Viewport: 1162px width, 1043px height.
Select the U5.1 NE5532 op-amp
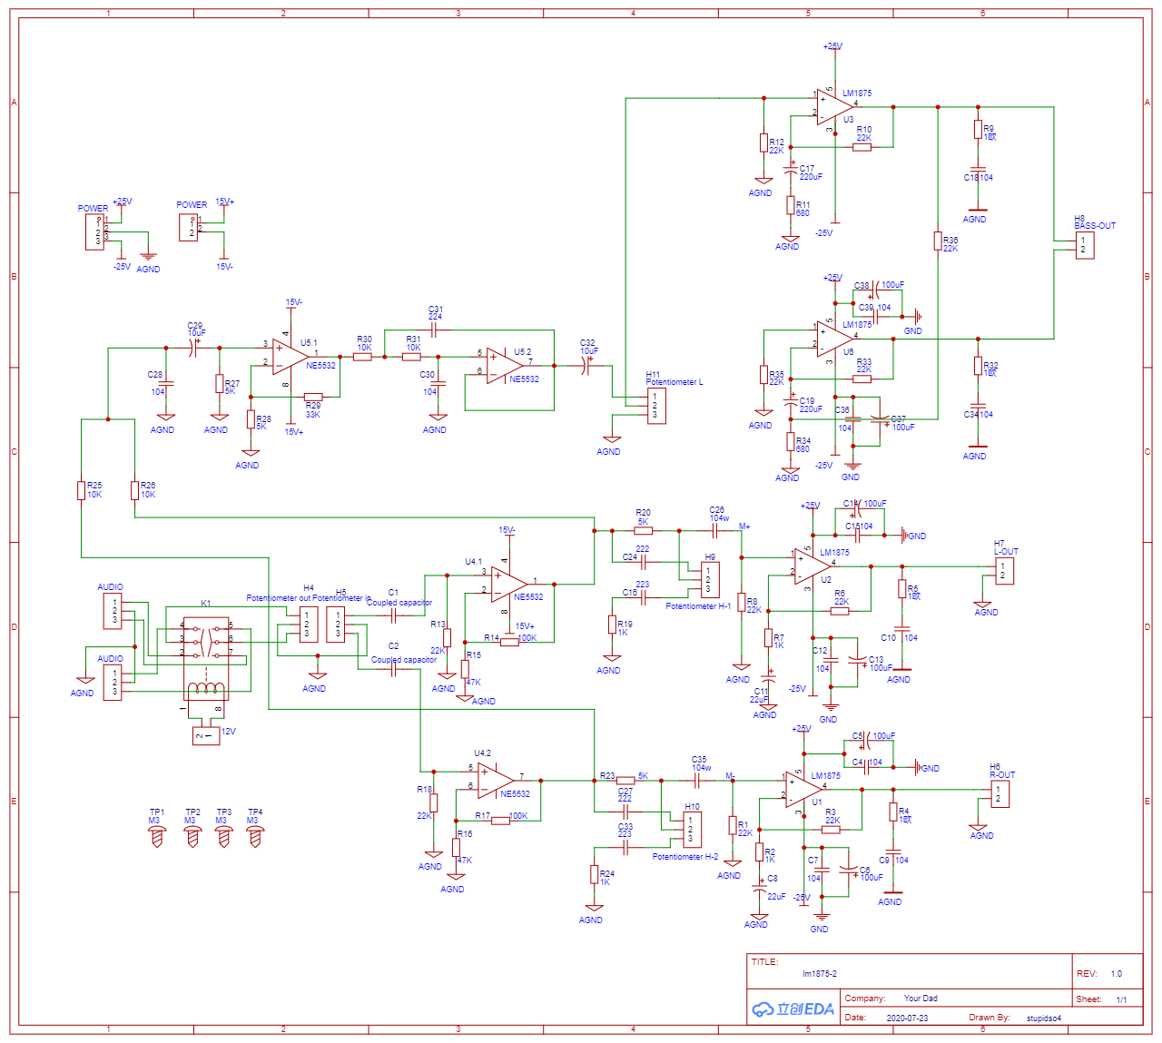coord(290,357)
